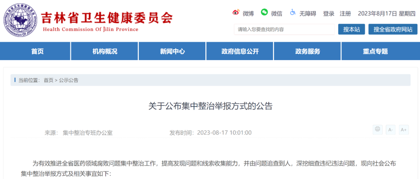Click the printer icon to print article

[377, 129]
